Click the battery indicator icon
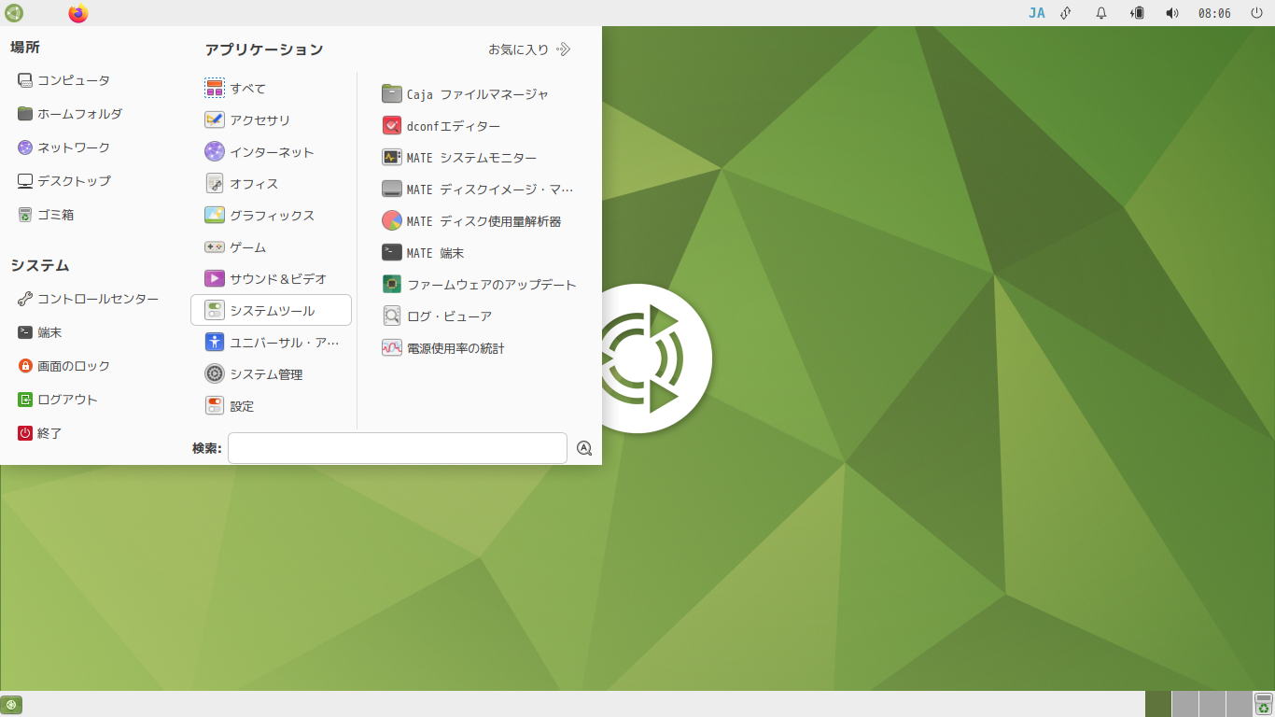This screenshot has width=1275, height=717. [x=1137, y=13]
